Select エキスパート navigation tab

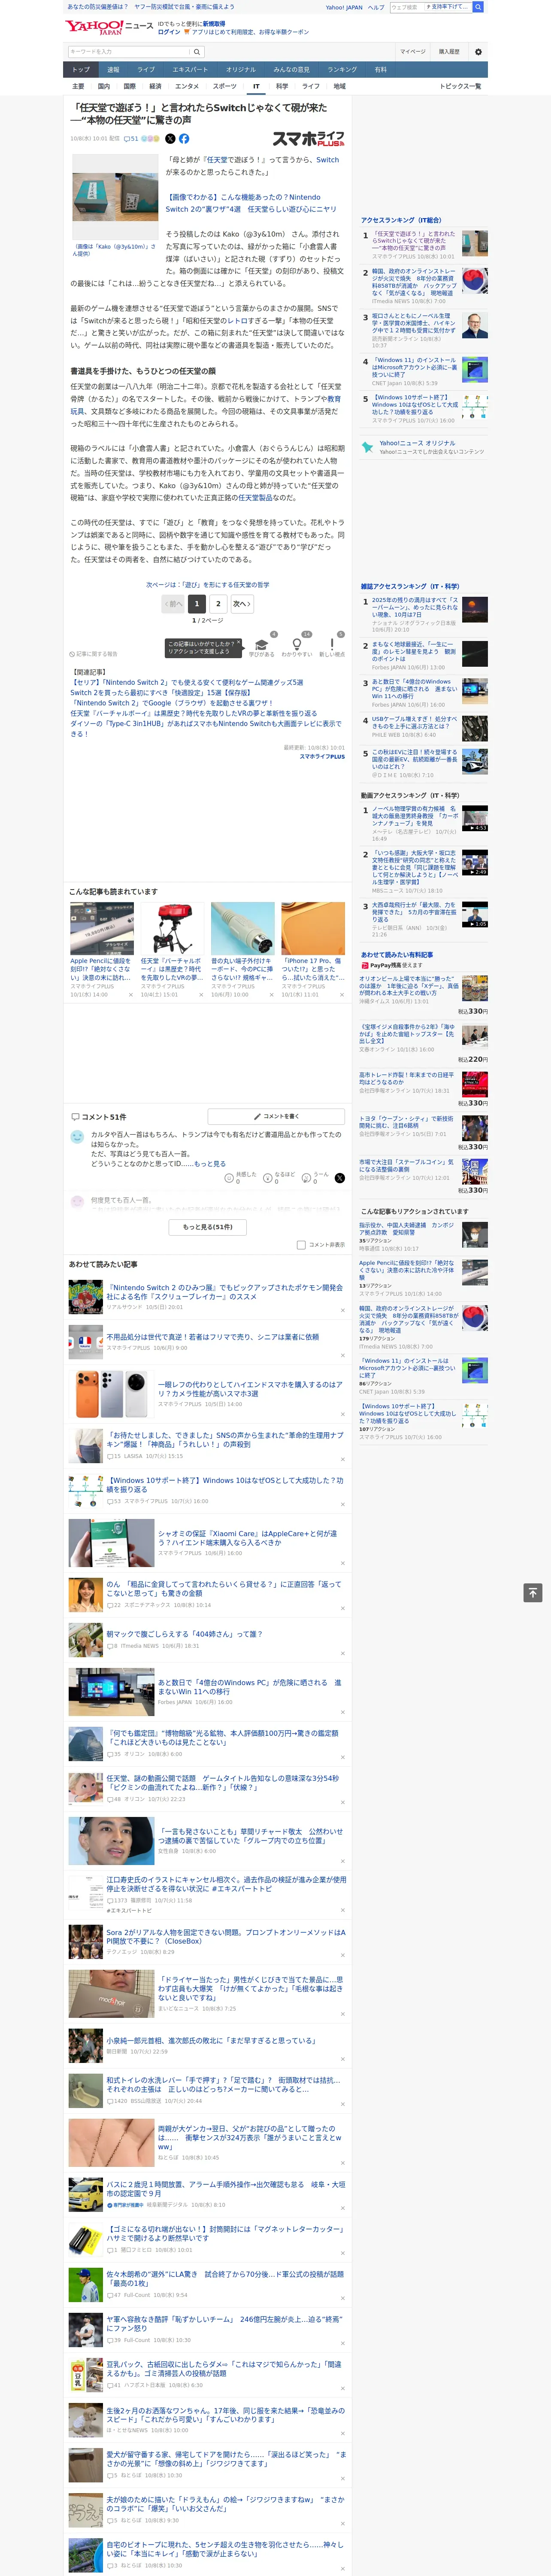(x=190, y=70)
